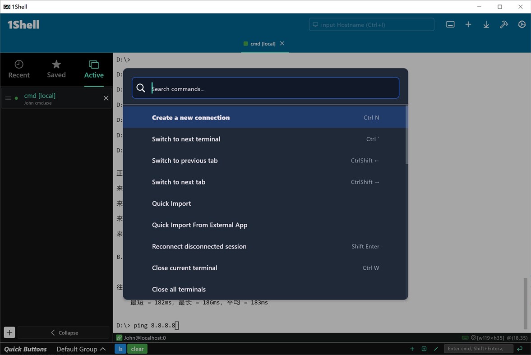Open the Saved sidebar tab

click(56, 69)
